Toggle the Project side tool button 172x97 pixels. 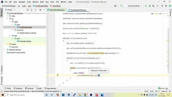pyautogui.click(x=2, y=12)
